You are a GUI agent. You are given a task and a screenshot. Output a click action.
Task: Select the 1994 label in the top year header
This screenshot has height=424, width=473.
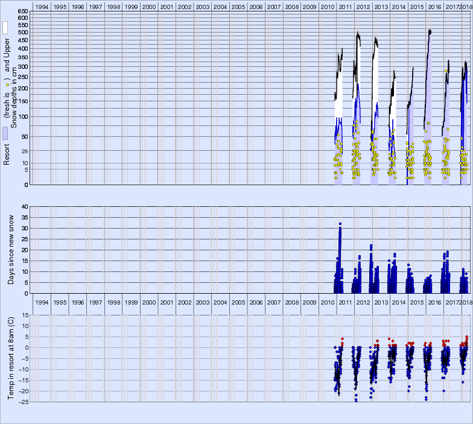pyautogui.click(x=42, y=6)
